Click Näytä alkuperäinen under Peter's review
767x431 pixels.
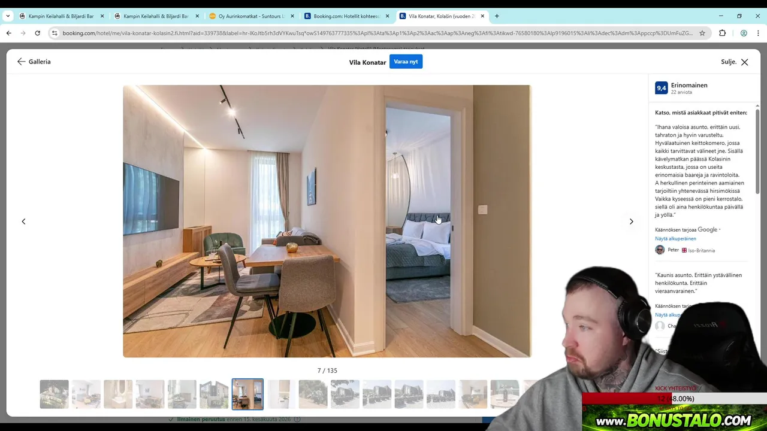click(675, 238)
